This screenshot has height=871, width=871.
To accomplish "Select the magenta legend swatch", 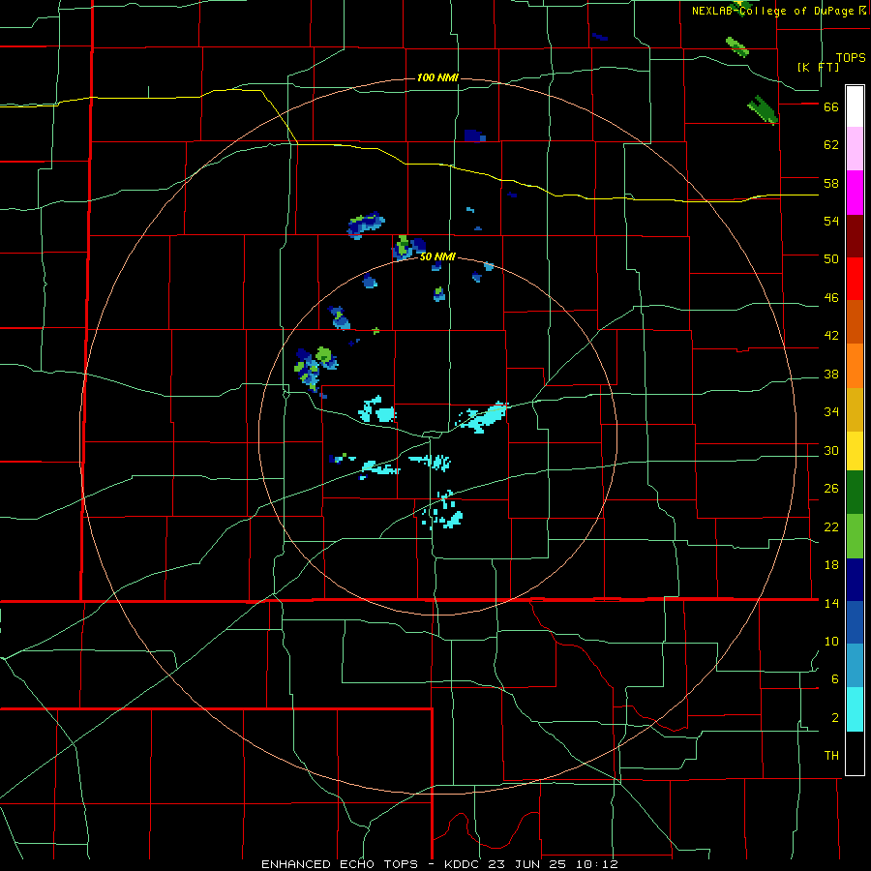I will coord(855,193).
